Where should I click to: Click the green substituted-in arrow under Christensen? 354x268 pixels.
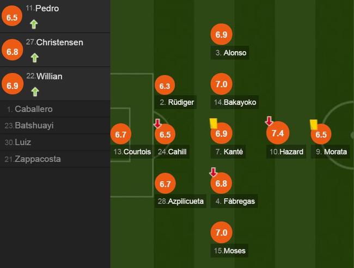[x=34, y=58]
